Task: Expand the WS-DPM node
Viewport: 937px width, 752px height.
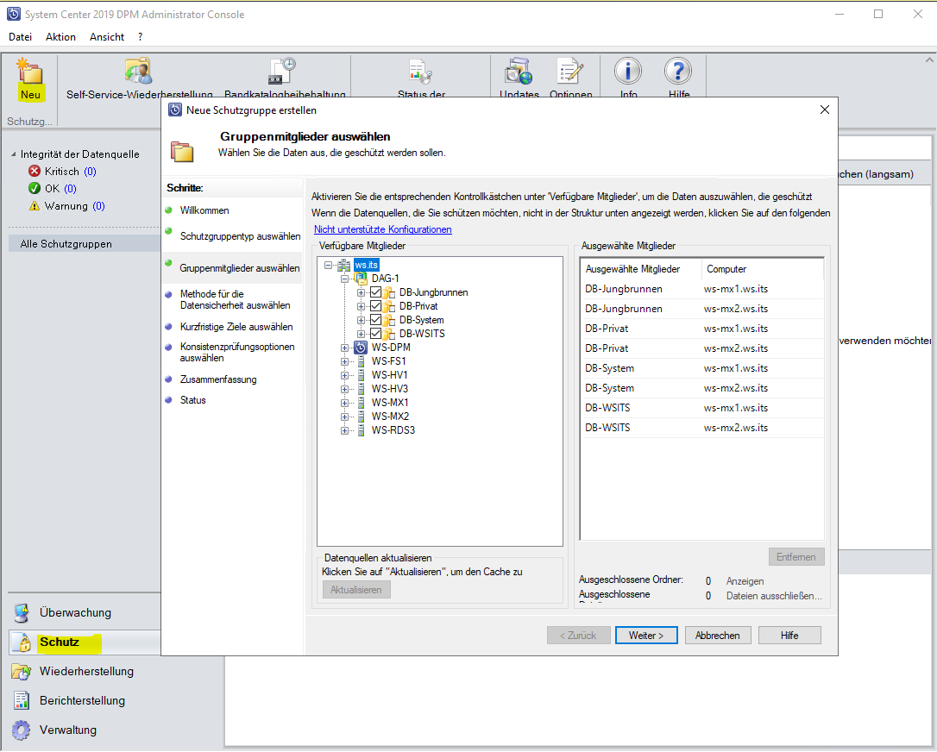Action: point(345,348)
